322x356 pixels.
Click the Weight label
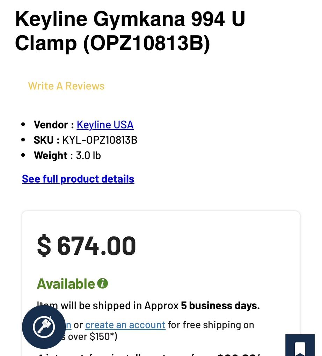point(50,155)
